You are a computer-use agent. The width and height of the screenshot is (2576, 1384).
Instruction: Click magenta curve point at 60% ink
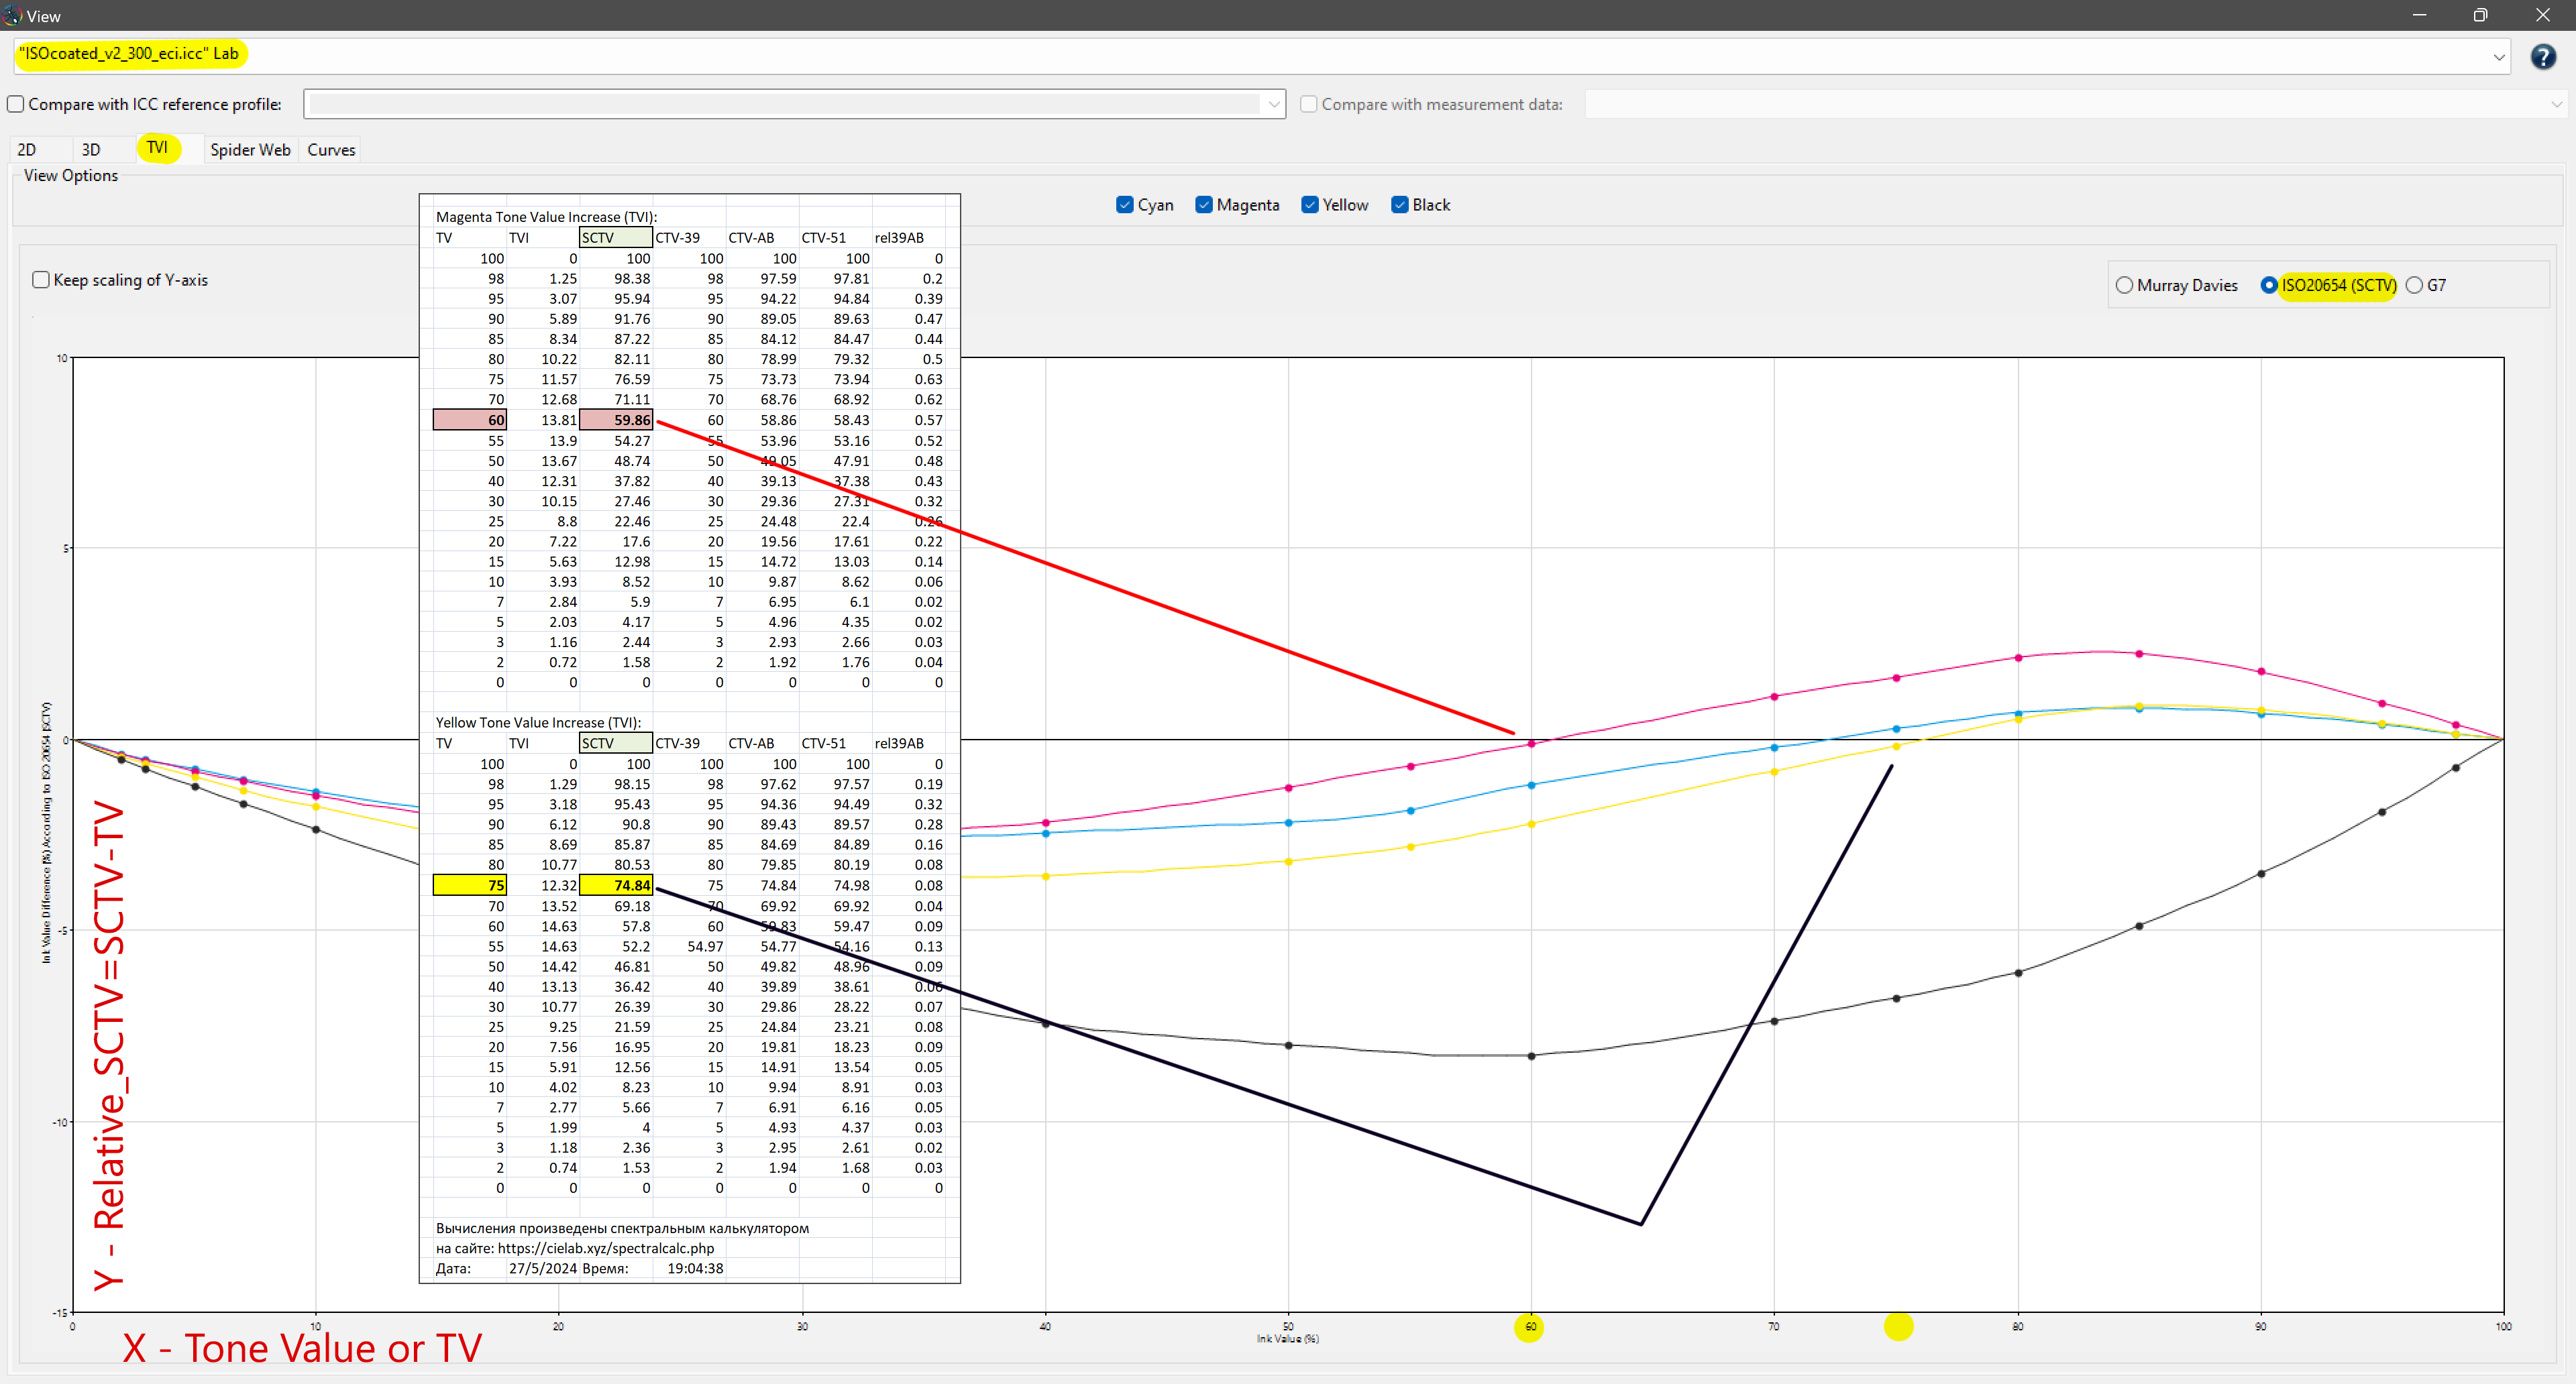1531,744
